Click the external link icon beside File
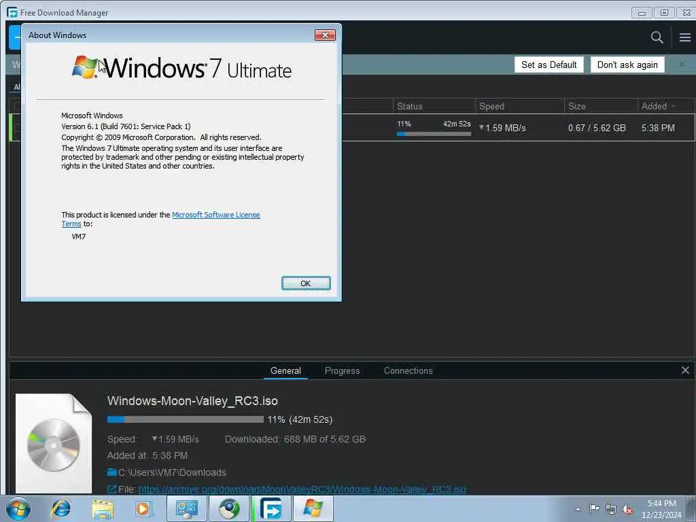This screenshot has height=522, width=696. point(112,489)
